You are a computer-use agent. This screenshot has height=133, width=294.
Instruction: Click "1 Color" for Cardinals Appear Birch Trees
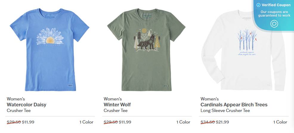(x=280, y=122)
